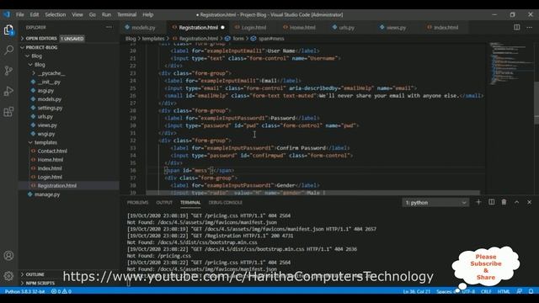Image resolution: width=539 pixels, height=303 pixels.
Task: Open the Explorer view in activity bar
Action: pos(8,30)
